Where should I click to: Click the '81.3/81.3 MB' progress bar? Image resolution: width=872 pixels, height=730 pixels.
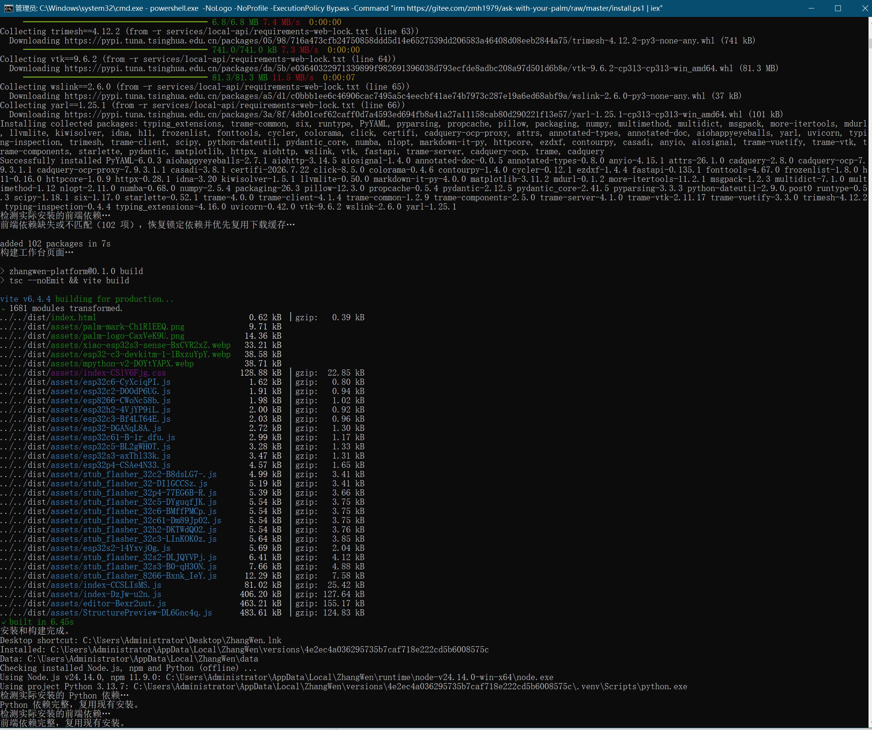click(x=115, y=78)
